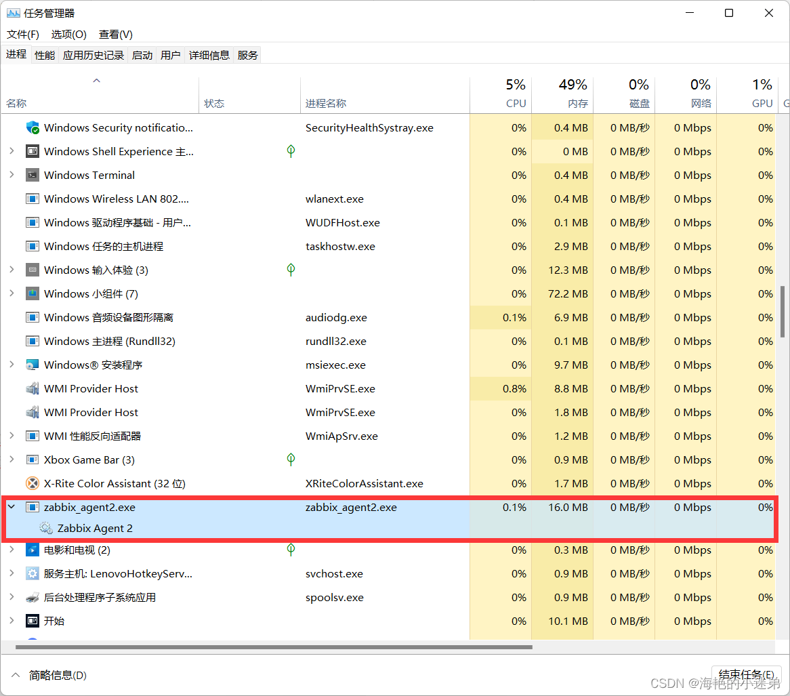Expand the LenovoHotkeyService host group
Image resolution: width=790 pixels, height=696 pixels.
pyautogui.click(x=12, y=573)
